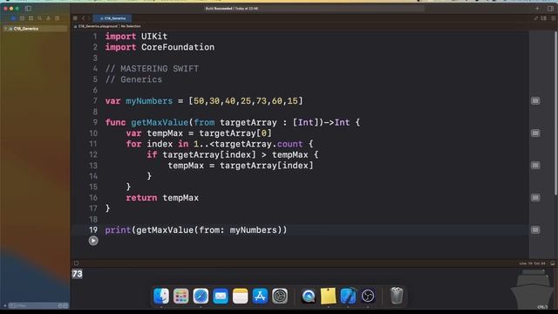Screen dimensions: 558x314
Task: Open the Find navigator magnifier icon
Action: click(39, 17)
